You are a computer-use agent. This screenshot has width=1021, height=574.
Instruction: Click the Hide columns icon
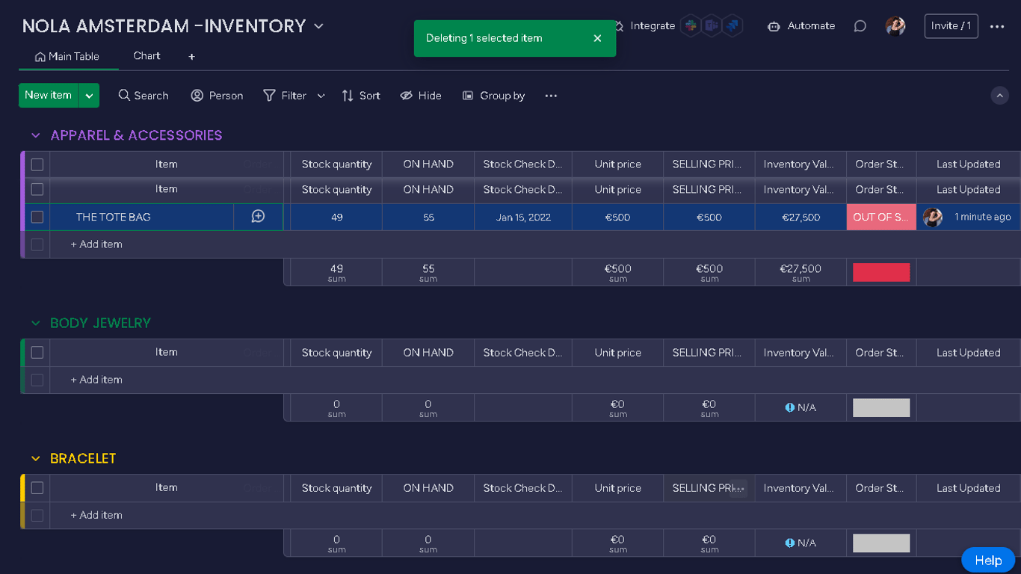pyautogui.click(x=407, y=96)
